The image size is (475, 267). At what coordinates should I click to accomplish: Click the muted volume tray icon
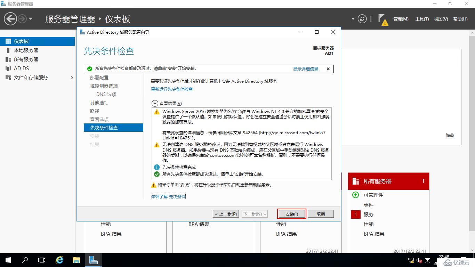click(419, 260)
